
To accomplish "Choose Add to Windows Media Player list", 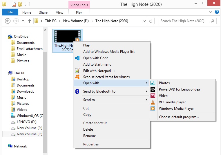I will pyautogui.click(x=112, y=52).
